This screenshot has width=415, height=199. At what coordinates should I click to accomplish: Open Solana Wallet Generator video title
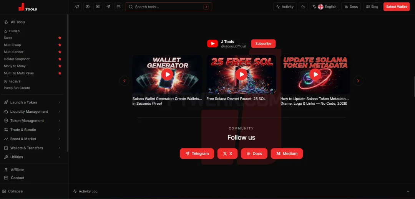click(167, 101)
